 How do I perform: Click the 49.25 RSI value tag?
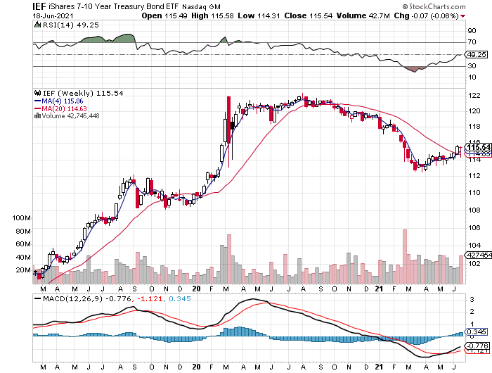click(477, 55)
